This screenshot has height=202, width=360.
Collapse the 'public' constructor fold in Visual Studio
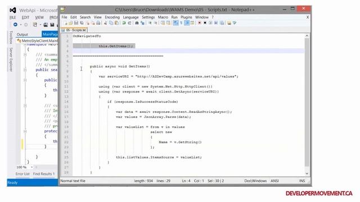pos(25,80)
